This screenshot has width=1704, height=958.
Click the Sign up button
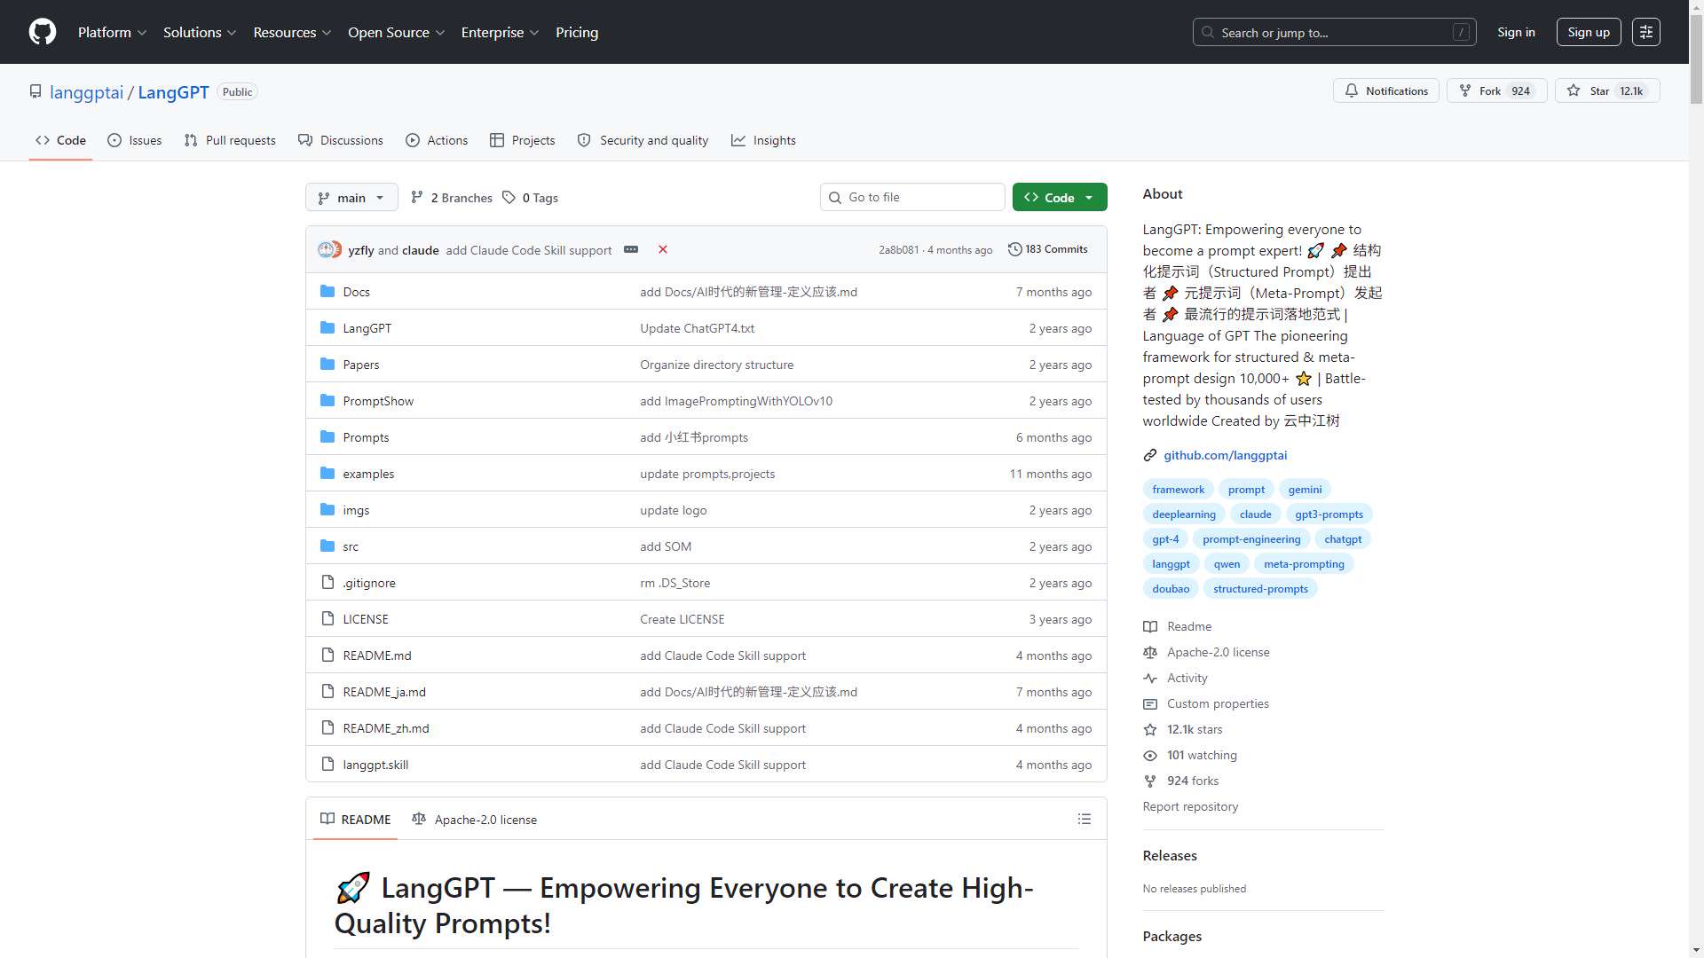click(x=1589, y=32)
